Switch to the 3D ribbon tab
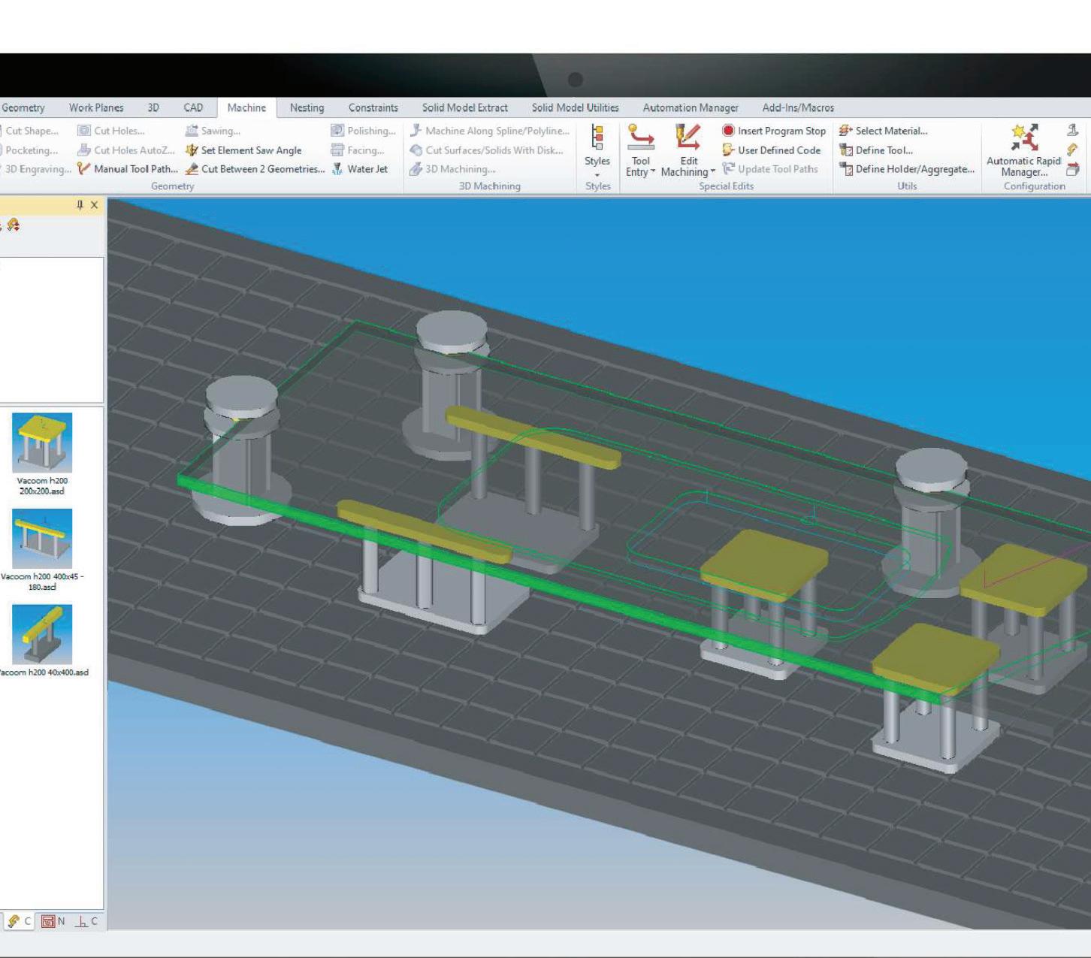 153,108
